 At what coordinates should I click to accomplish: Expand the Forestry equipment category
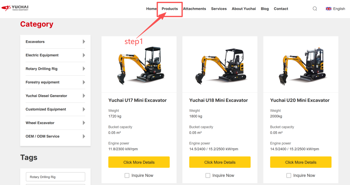coord(84,82)
